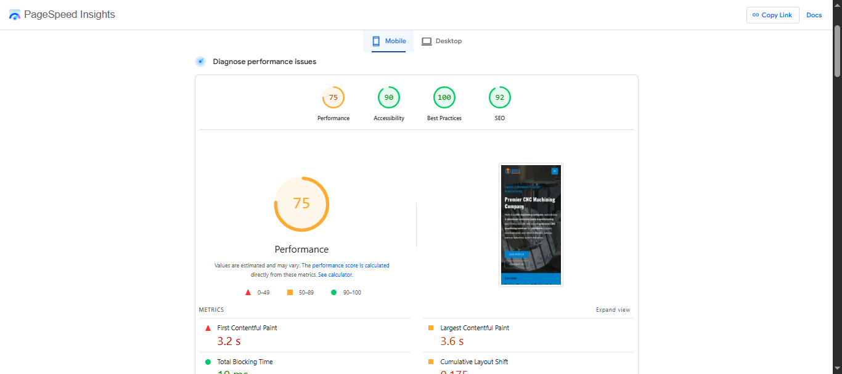Open the performance score is calculated link

coord(346,266)
